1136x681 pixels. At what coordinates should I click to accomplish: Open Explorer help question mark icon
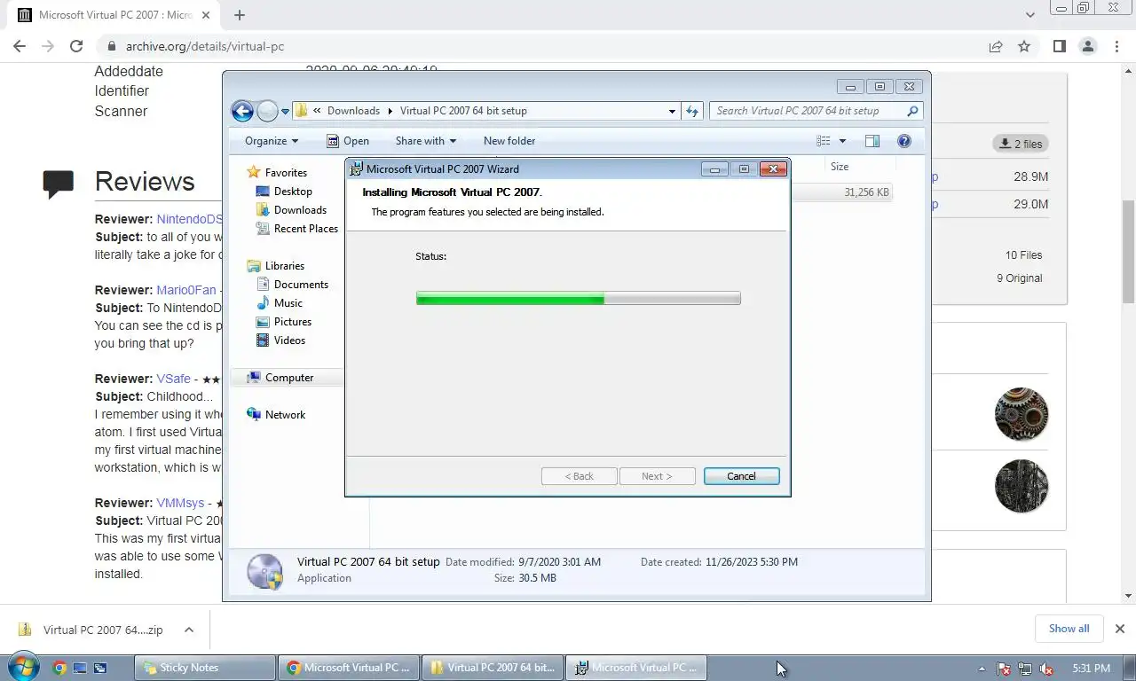904,141
